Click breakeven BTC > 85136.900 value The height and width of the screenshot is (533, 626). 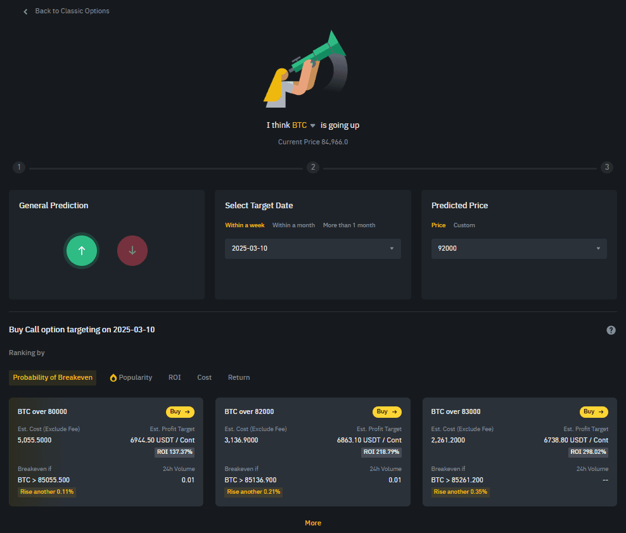click(x=250, y=480)
